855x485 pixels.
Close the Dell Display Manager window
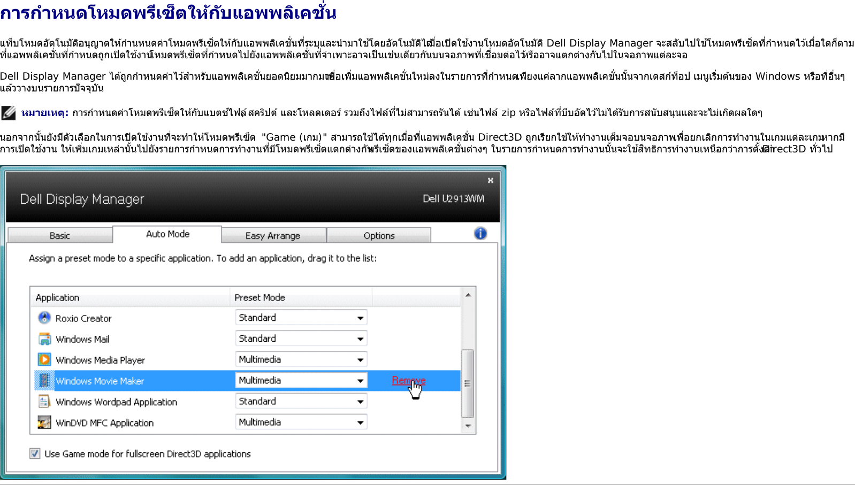(490, 181)
